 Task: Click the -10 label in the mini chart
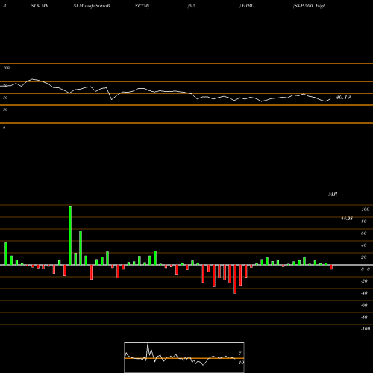pos(240,363)
